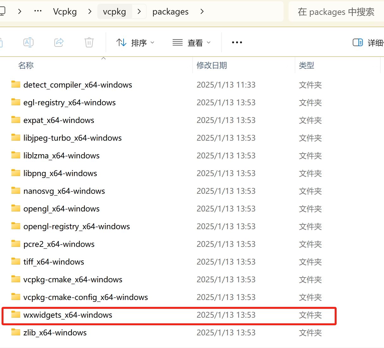Expand chevron after packages breadcrumb

tap(202, 12)
